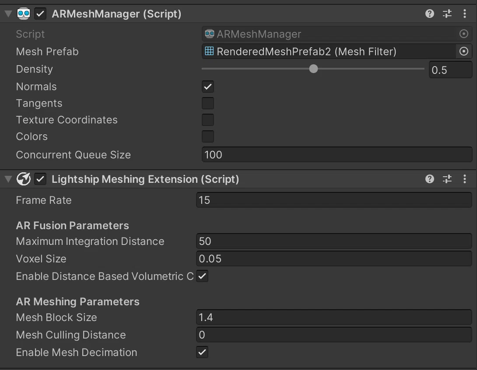Click the Voxel Size input field
The height and width of the screenshot is (370, 477).
coord(334,259)
